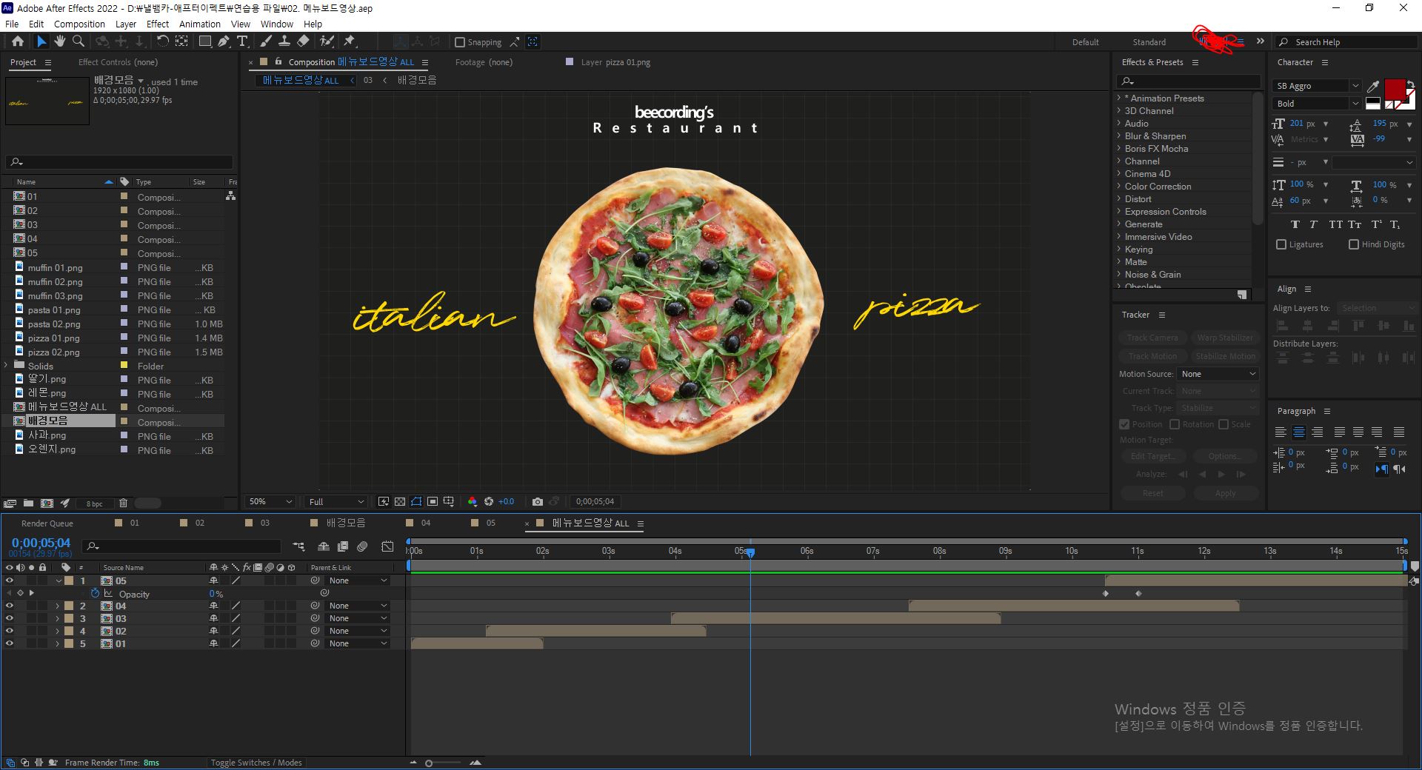Hide layer 04 with its eye icon
This screenshot has height=770, width=1422.
click(10, 606)
